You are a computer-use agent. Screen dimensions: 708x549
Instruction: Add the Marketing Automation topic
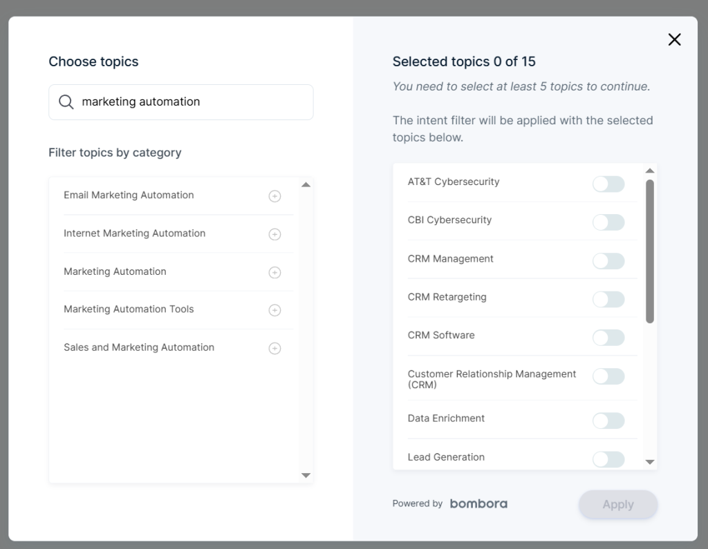click(274, 272)
